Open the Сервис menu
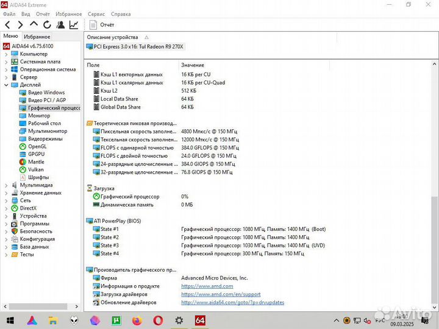Image resolution: width=439 pixels, height=329 pixels. click(x=96, y=13)
